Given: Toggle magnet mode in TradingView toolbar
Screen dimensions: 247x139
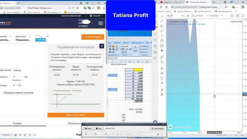Looking at the screenshot, I should pos(162,68).
